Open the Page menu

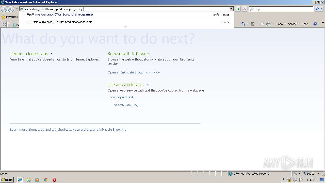(281, 24)
